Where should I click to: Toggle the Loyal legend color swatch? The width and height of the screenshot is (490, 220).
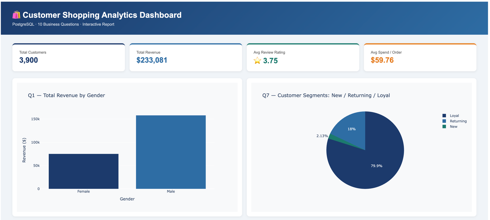(444, 116)
